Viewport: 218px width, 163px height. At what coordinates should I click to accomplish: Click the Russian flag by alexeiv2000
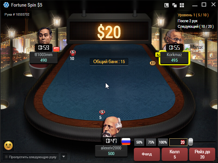click(126, 141)
